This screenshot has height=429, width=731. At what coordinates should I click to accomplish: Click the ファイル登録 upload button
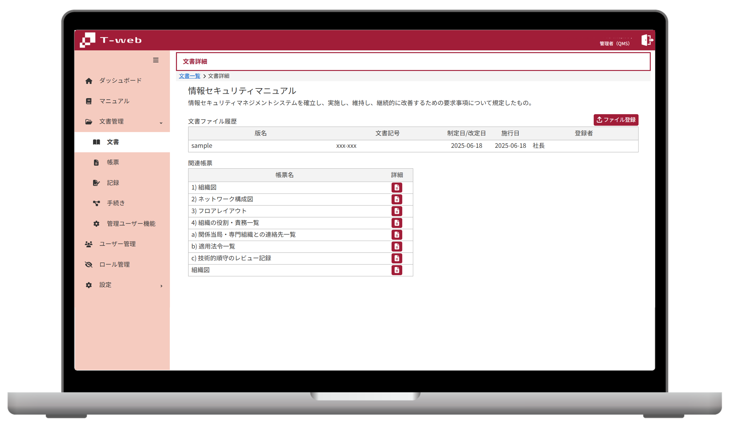[616, 120]
